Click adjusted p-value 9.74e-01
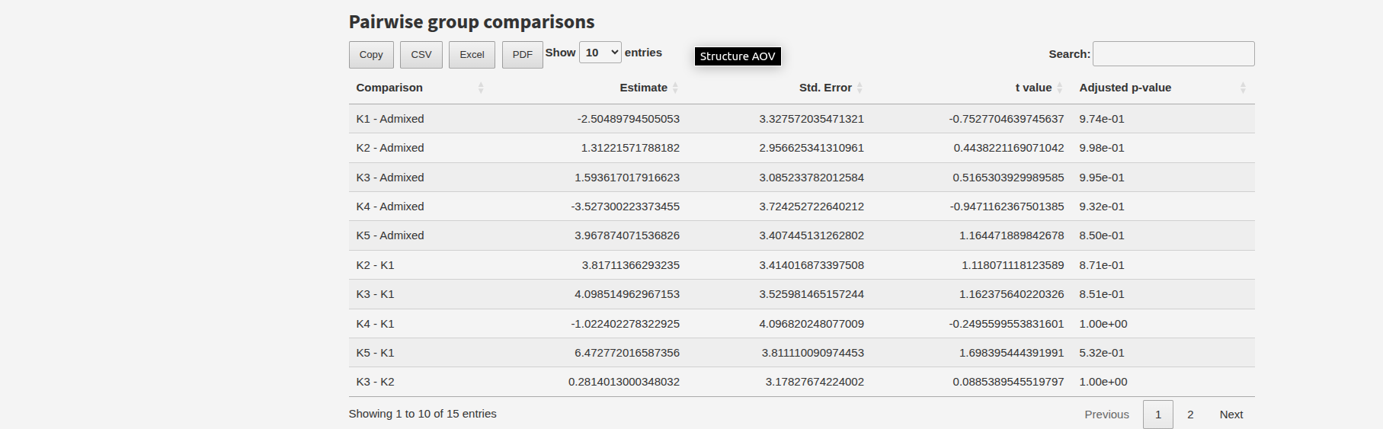Viewport: 1383px width, 429px height. [x=1102, y=119]
